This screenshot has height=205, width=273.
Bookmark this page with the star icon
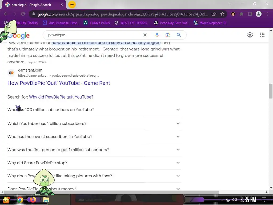(222, 14)
